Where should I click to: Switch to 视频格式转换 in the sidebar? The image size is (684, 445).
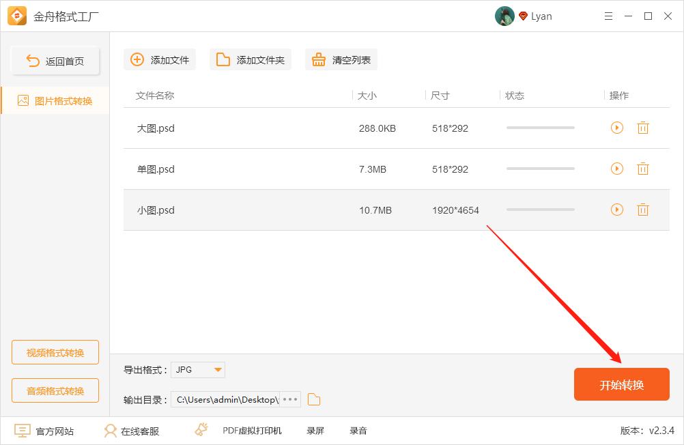(55, 352)
